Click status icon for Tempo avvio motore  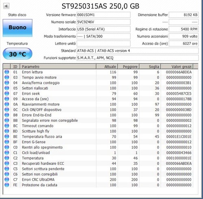click(7, 77)
